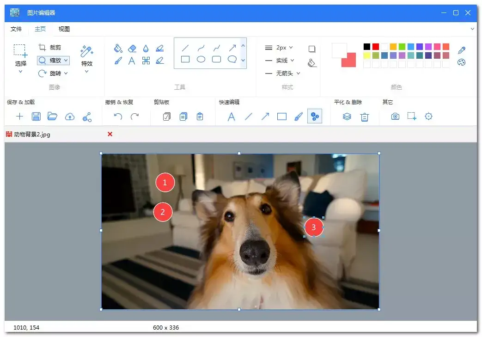The image size is (482, 337).
Task: Select the paint bucket fill tool
Action: 118,48
